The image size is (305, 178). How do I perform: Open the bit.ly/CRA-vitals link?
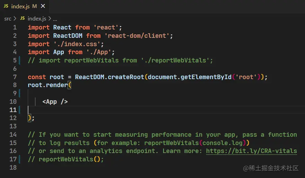click(x=251, y=151)
